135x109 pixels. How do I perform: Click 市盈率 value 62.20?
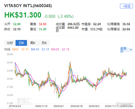(x=97, y=24)
